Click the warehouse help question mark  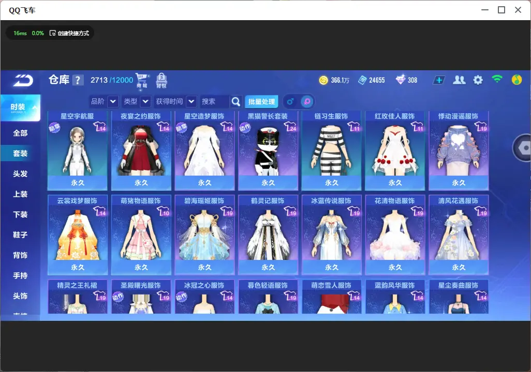click(x=78, y=80)
